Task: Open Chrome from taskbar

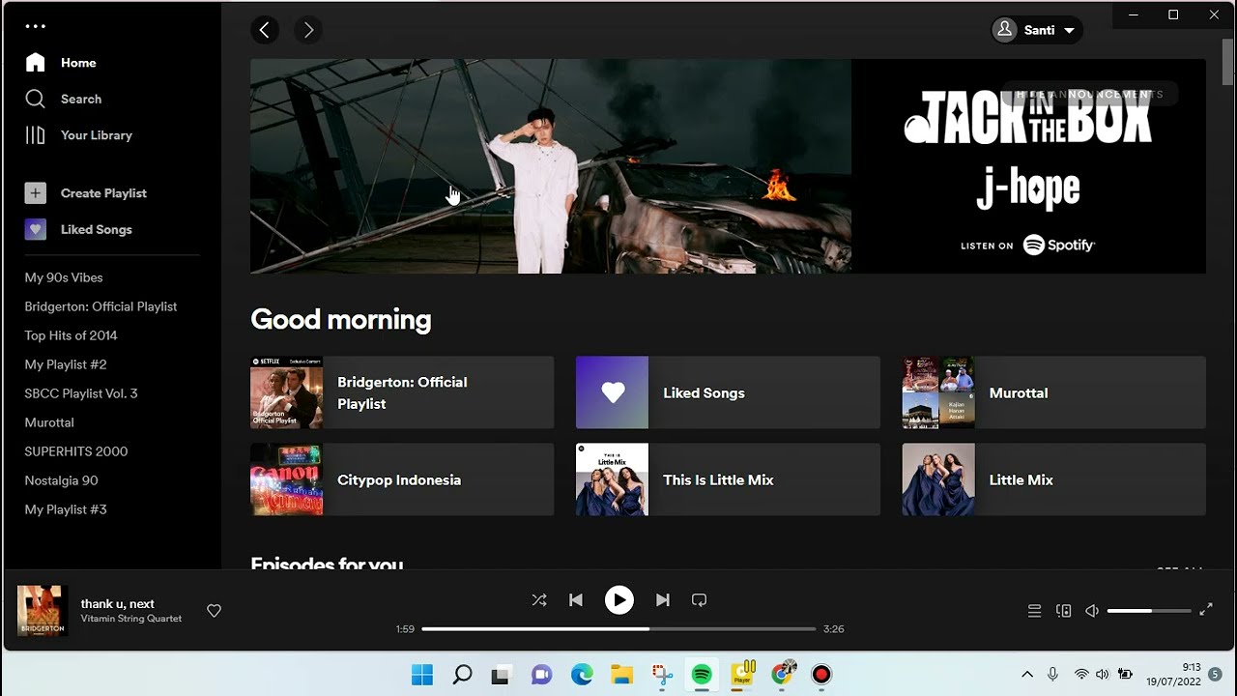Action: 783,674
